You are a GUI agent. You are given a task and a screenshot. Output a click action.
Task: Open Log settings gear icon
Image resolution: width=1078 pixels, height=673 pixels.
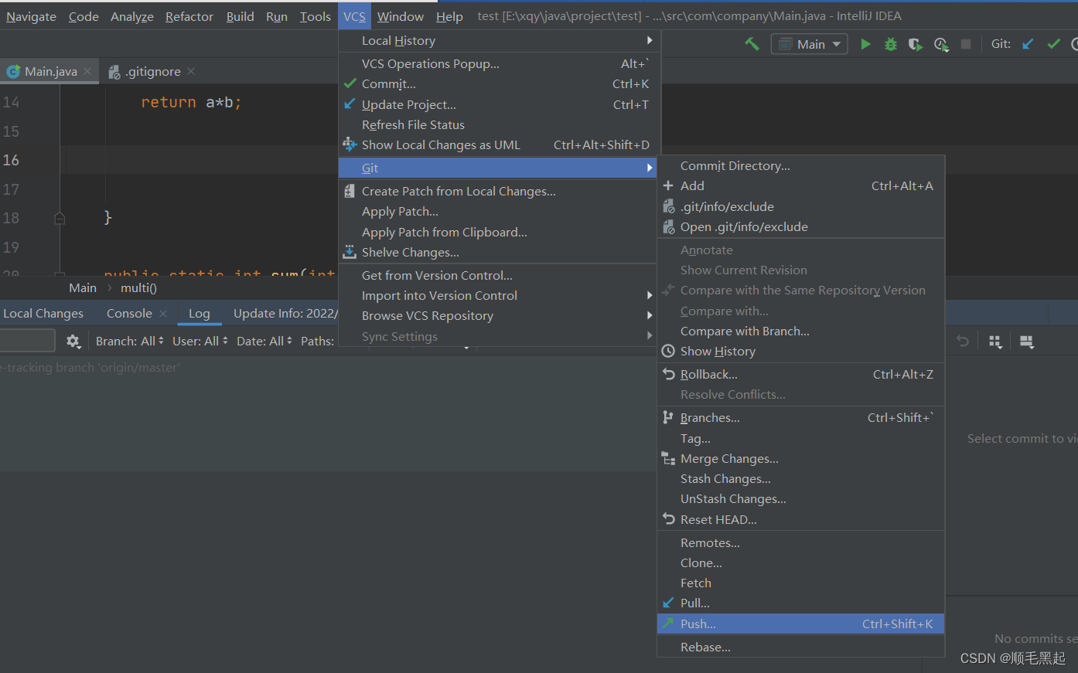73,341
